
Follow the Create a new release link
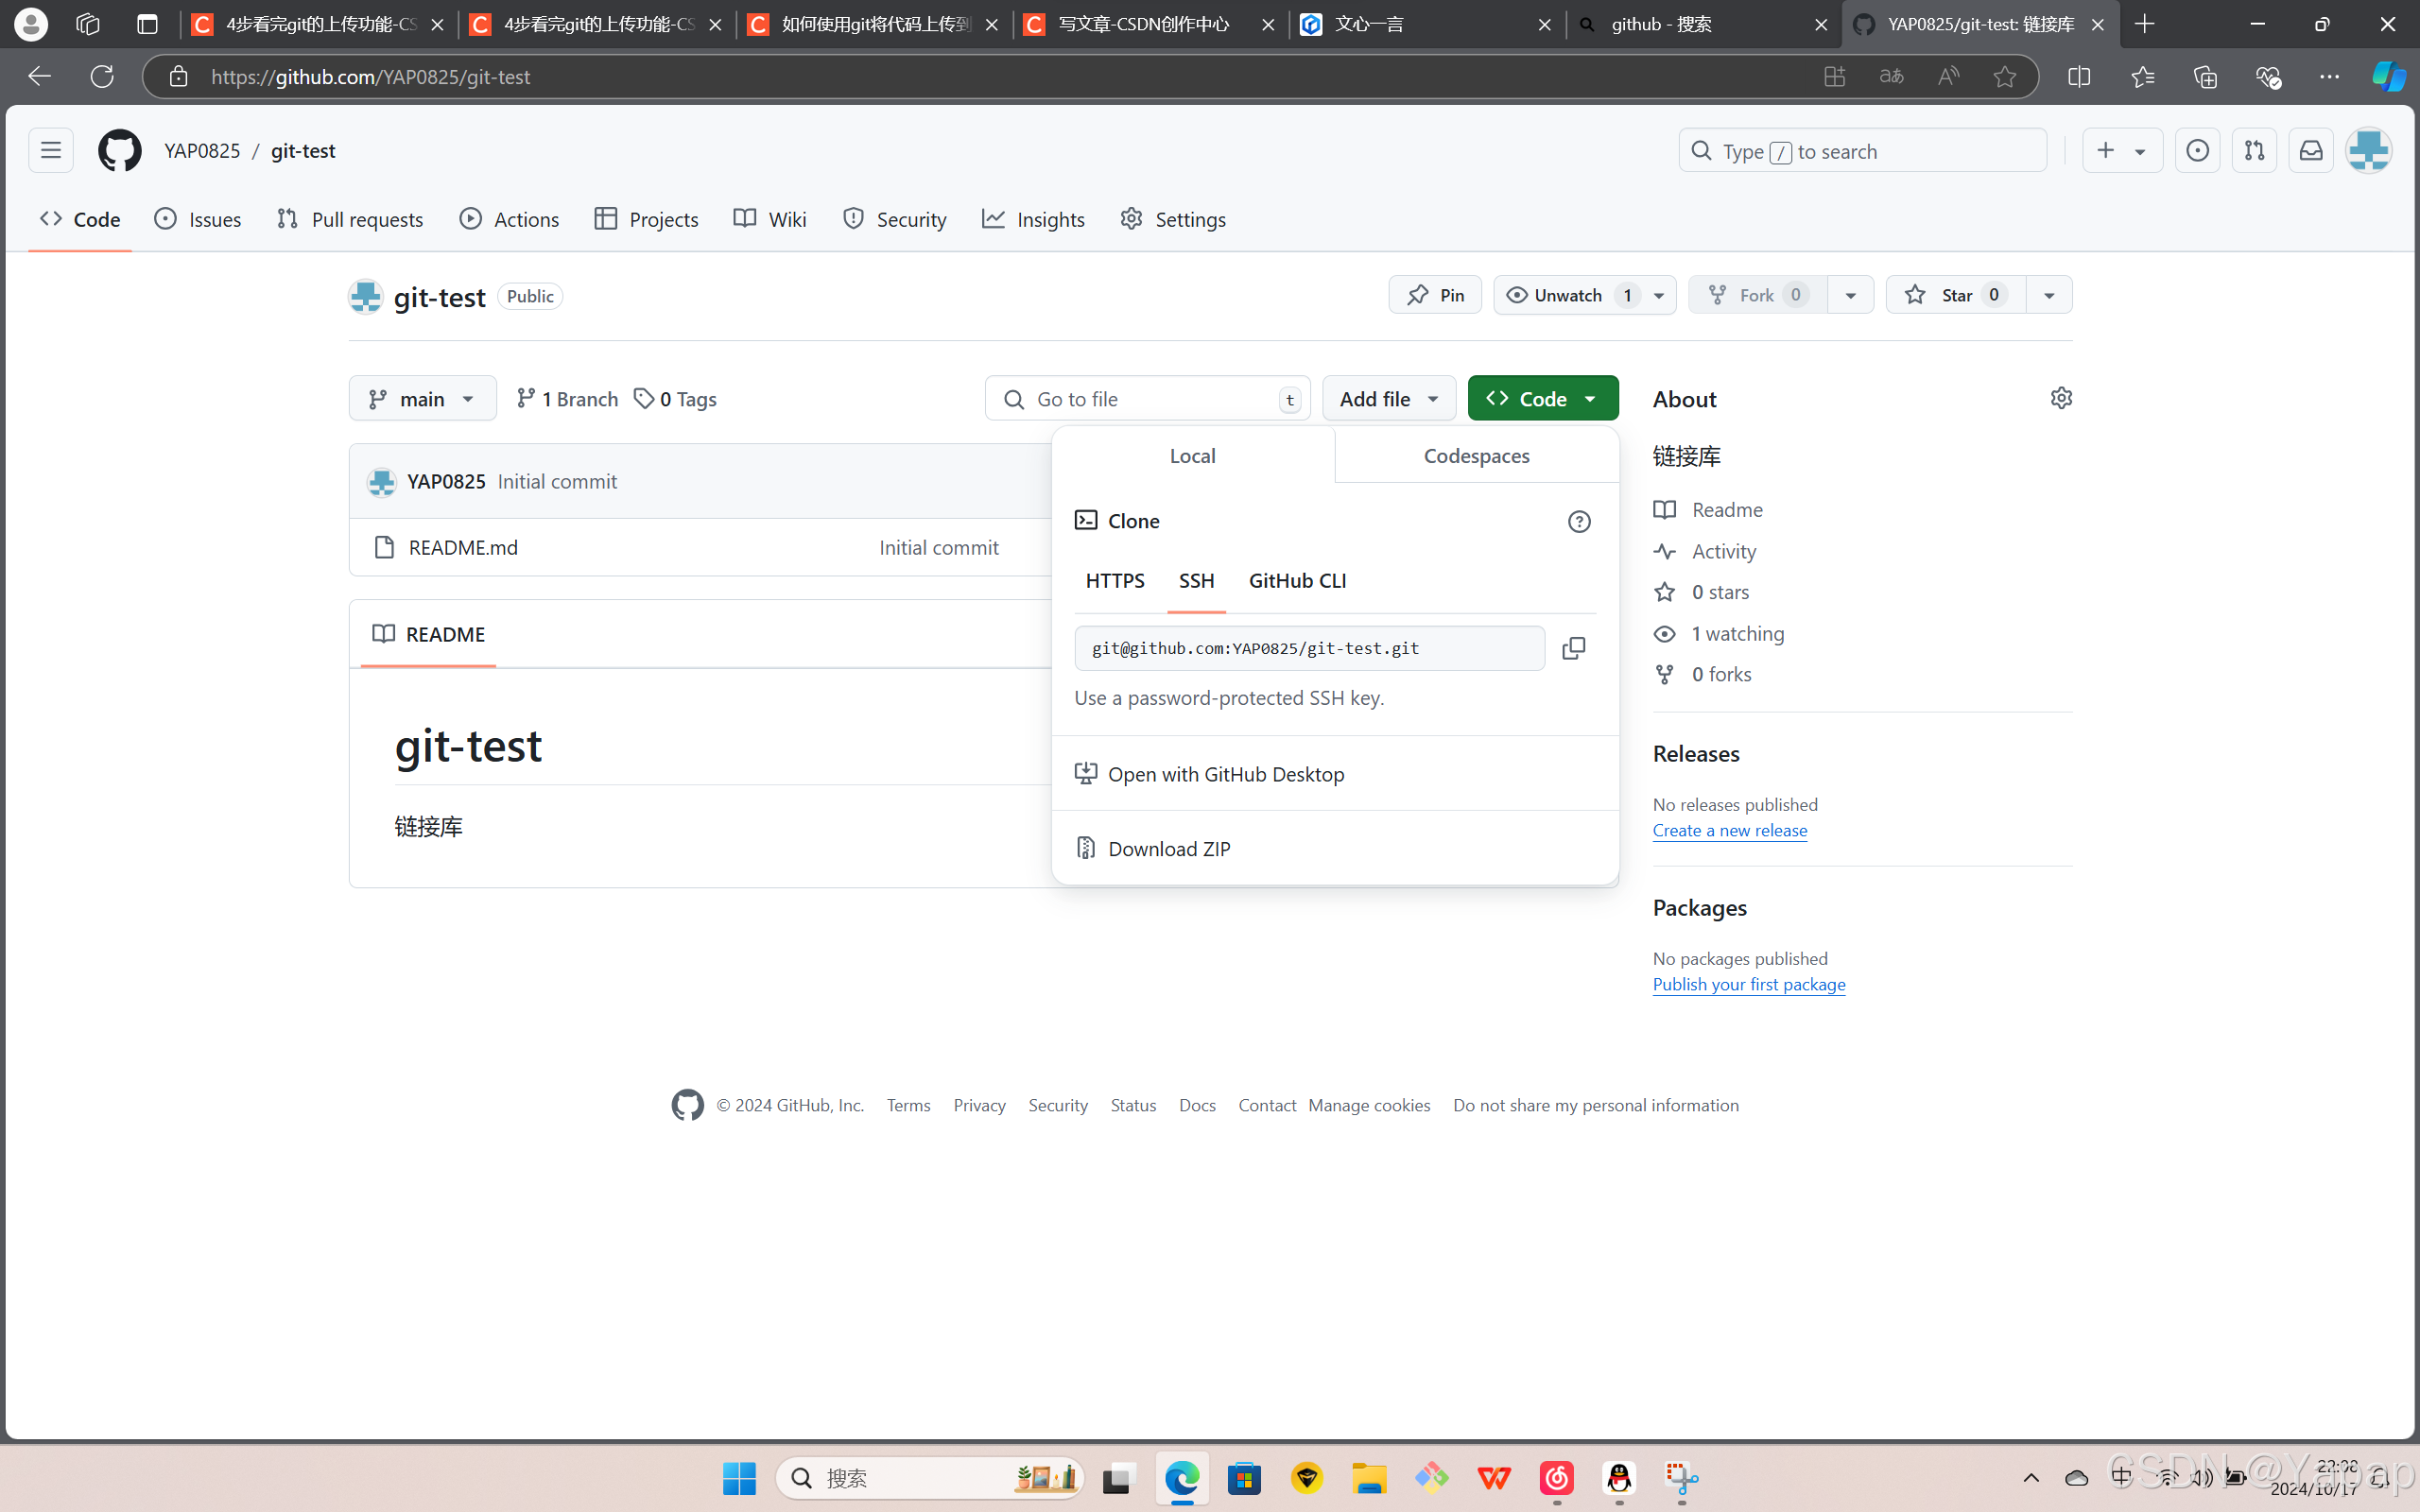pyautogui.click(x=1729, y=830)
